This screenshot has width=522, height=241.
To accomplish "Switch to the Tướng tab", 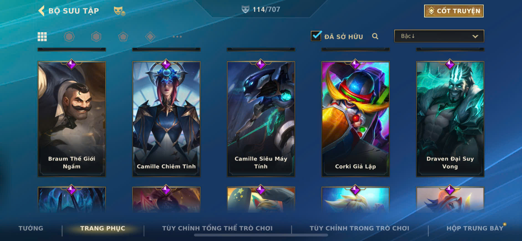I will tap(31, 228).
